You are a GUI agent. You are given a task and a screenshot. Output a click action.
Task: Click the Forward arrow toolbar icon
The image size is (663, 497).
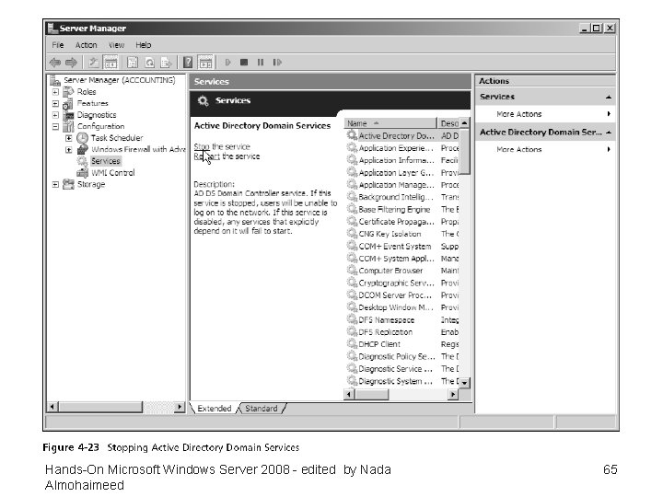[71, 63]
